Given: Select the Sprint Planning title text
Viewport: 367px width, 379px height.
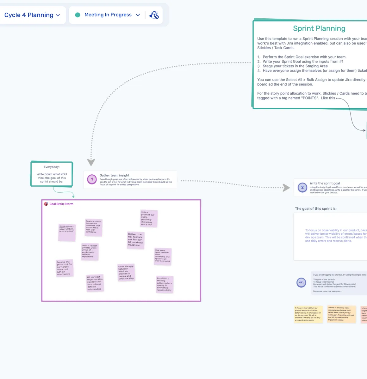Looking at the screenshot, I should [319, 28].
